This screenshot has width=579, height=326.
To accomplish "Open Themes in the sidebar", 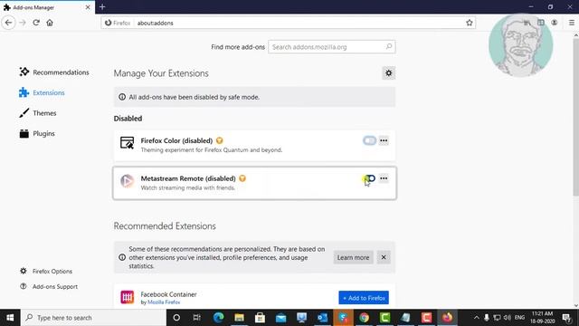I will coord(38,112).
